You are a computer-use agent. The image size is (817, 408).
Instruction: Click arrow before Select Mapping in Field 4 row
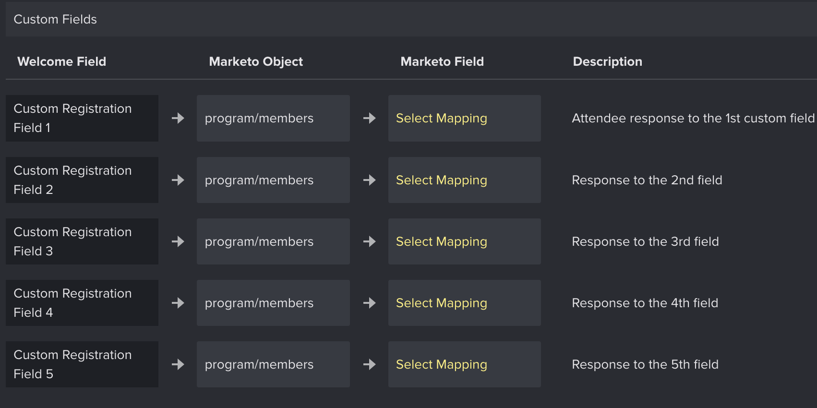370,303
